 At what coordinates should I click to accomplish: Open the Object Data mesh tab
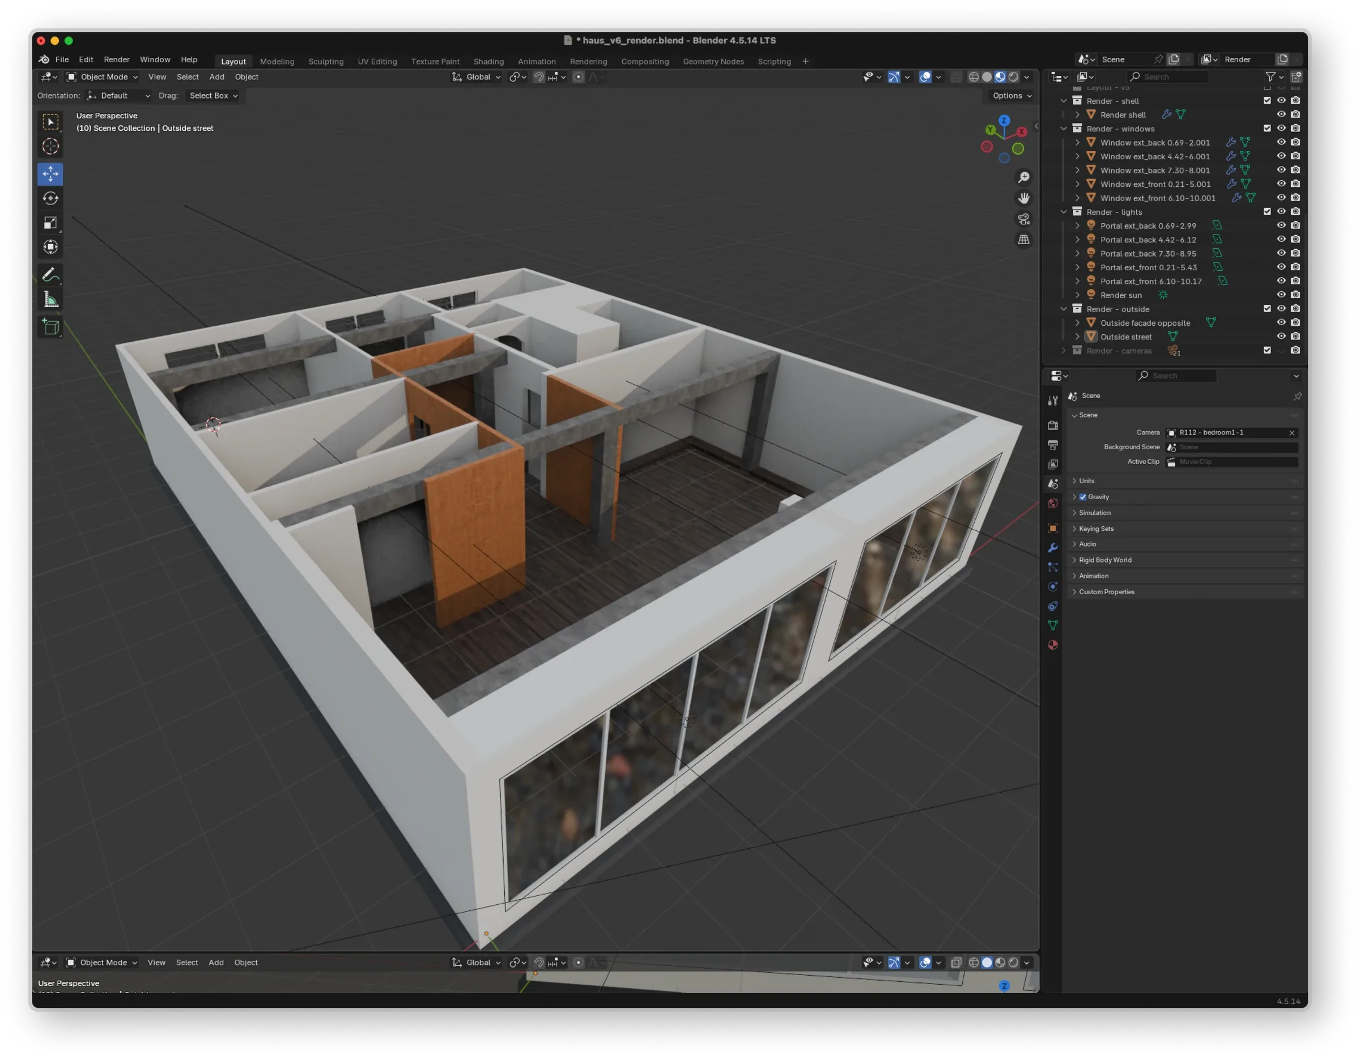click(1053, 625)
